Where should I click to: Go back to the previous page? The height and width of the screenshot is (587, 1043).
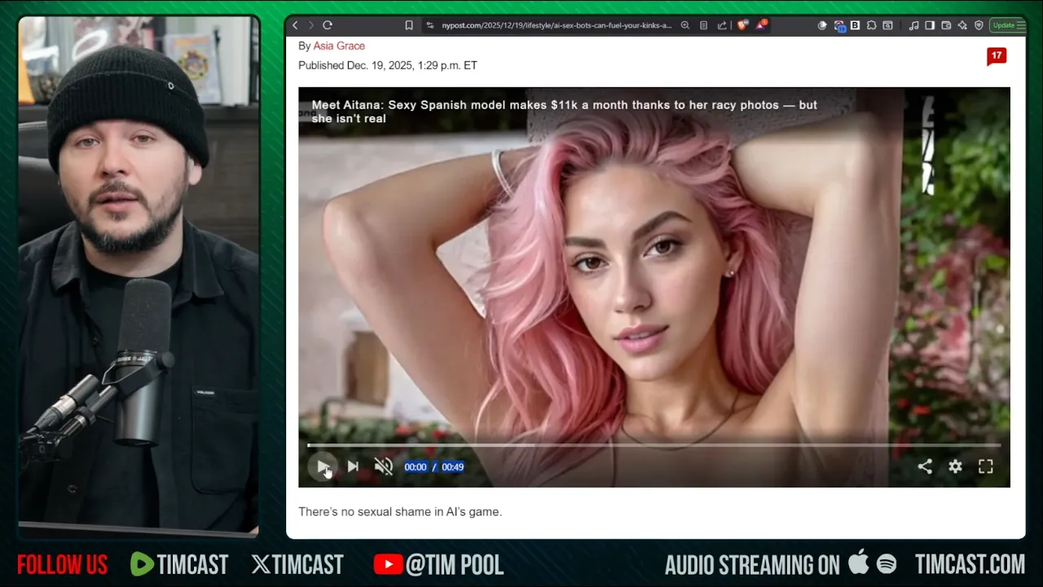point(295,25)
